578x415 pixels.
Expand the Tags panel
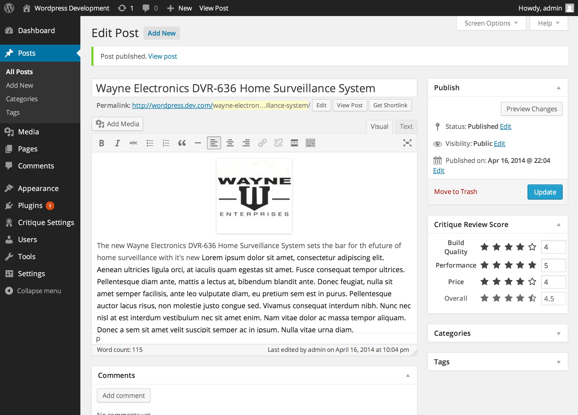[558, 362]
